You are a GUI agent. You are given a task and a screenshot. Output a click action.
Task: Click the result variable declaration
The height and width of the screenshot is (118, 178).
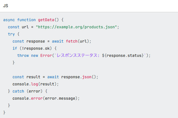point(32,77)
